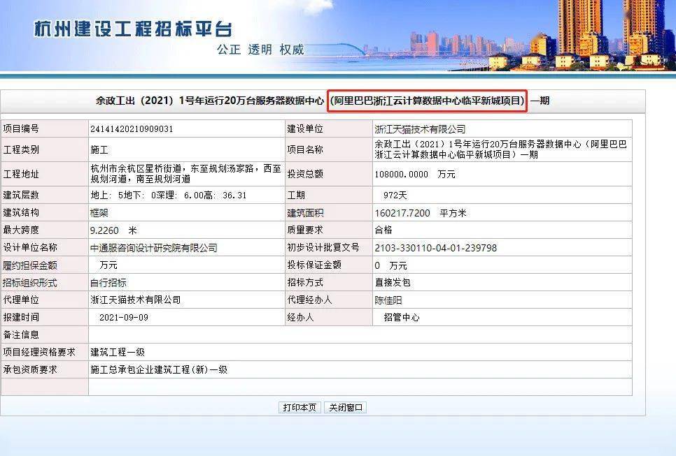Click the 建筑结构 value 框架
Viewport: 676px width, 456px height.
point(99,213)
